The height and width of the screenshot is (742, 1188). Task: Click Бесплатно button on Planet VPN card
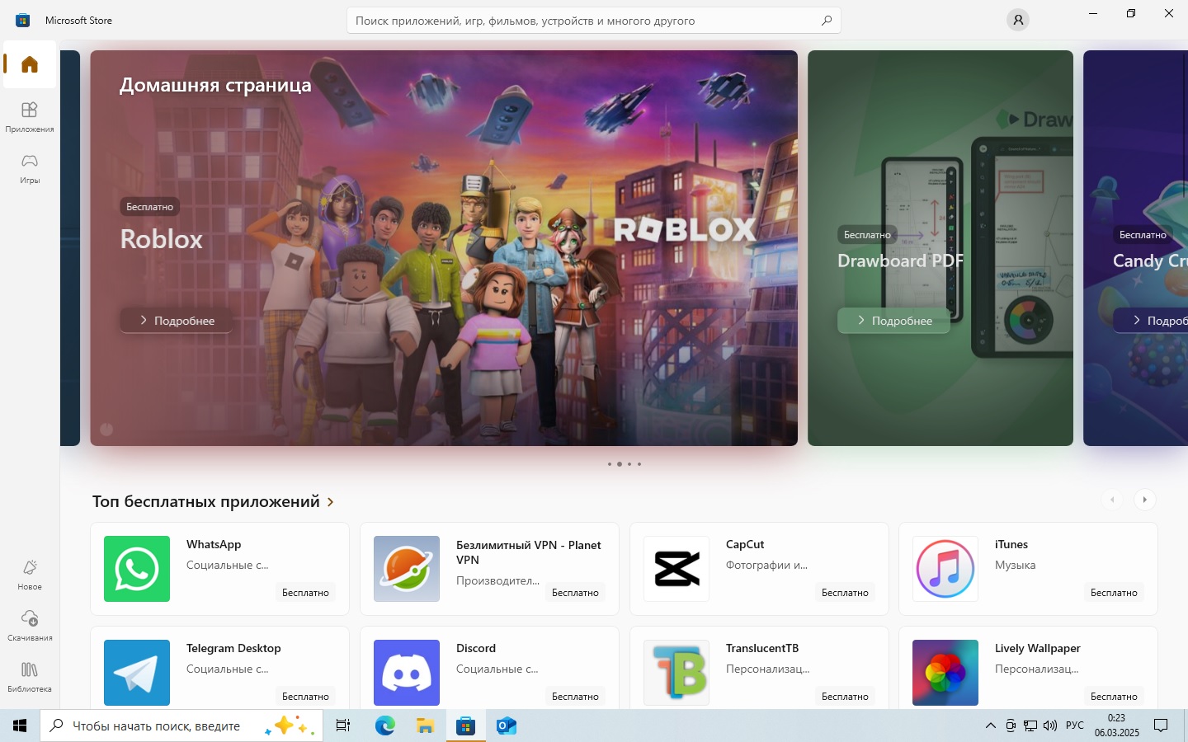pos(575,592)
